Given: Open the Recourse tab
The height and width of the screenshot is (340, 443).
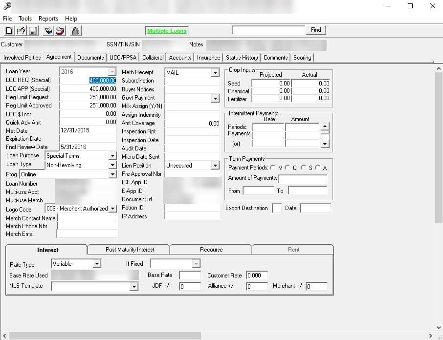Looking at the screenshot, I should click(211, 250).
